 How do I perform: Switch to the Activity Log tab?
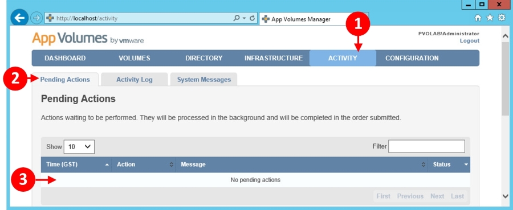135,80
